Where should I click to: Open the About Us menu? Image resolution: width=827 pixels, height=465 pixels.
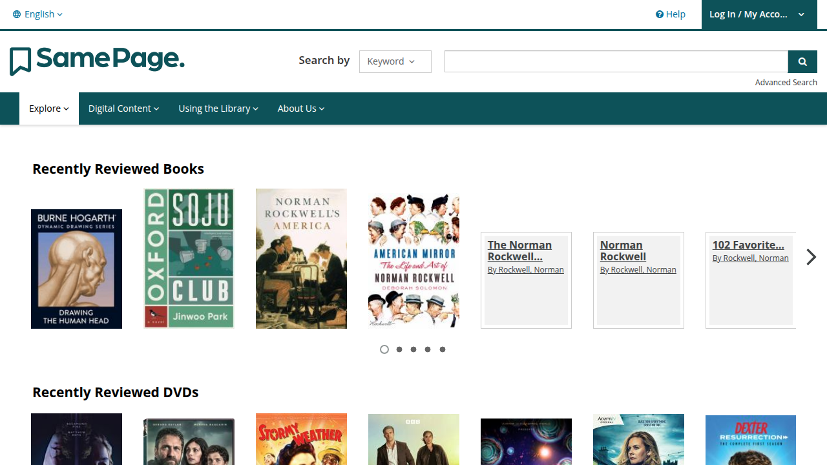tap(301, 108)
